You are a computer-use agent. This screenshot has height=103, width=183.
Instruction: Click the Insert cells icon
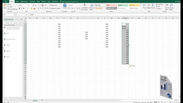[x=145, y=5]
